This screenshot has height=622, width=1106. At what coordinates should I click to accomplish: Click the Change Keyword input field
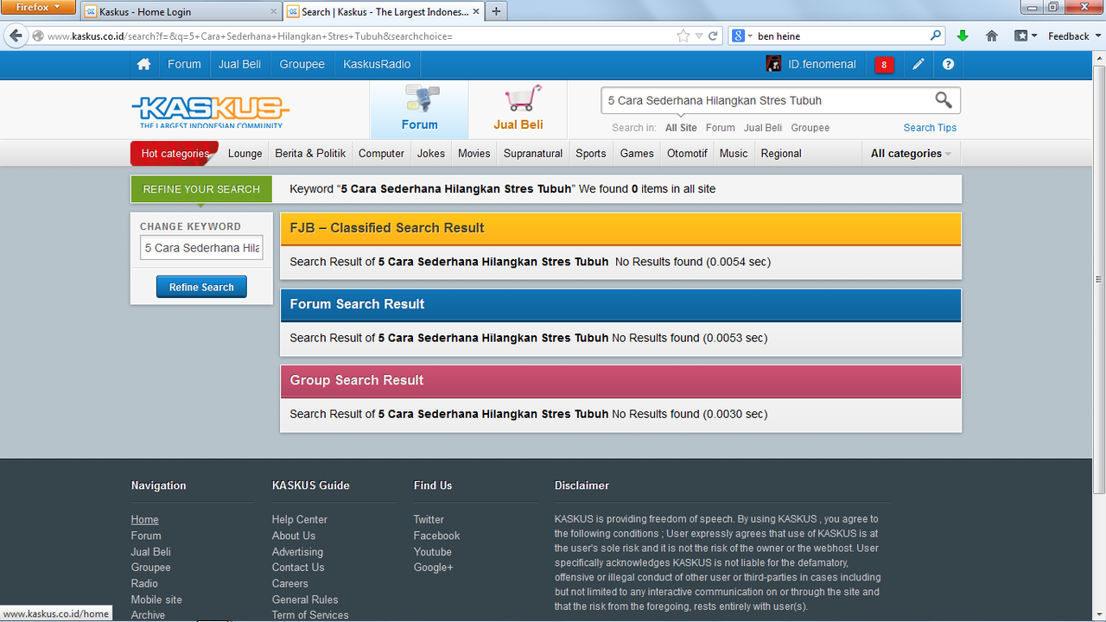click(201, 248)
